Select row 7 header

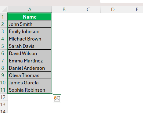point(4,61)
